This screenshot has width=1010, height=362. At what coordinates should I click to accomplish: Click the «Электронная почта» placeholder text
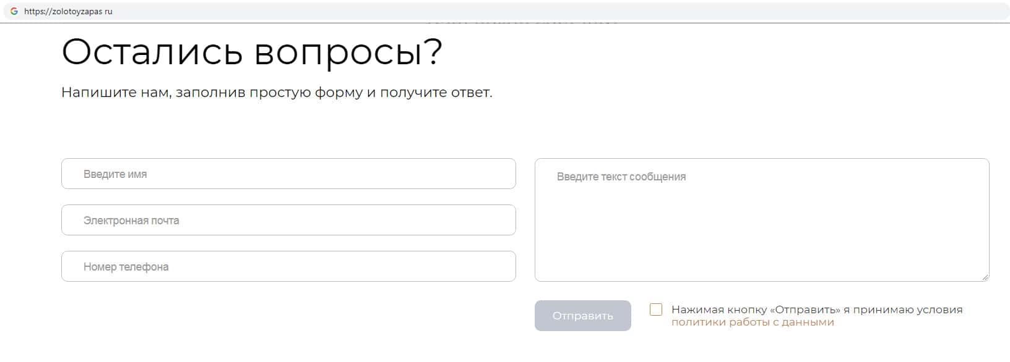(x=131, y=221)
